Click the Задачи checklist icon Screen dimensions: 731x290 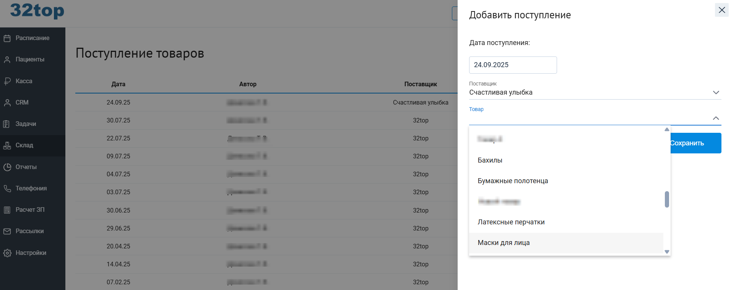point(7,124)
